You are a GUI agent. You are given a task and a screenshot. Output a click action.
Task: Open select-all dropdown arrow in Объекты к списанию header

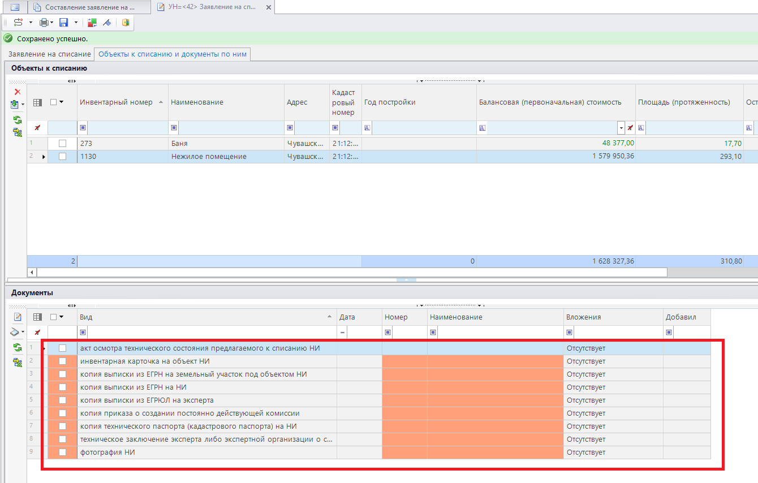[61, 102]
